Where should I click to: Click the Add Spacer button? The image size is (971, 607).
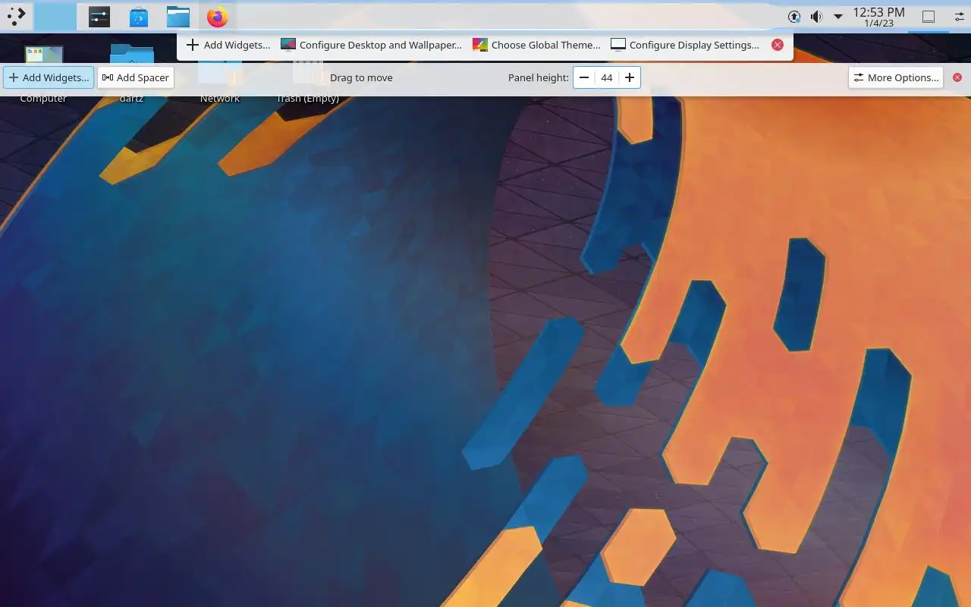[136, 77]
